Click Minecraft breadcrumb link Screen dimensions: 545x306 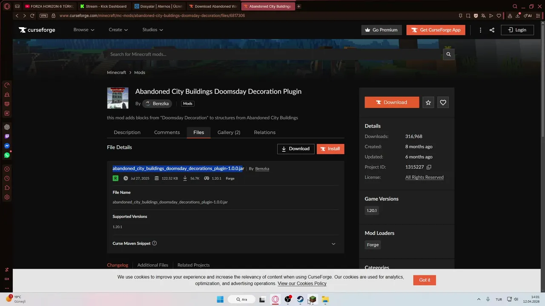point(117,73)
